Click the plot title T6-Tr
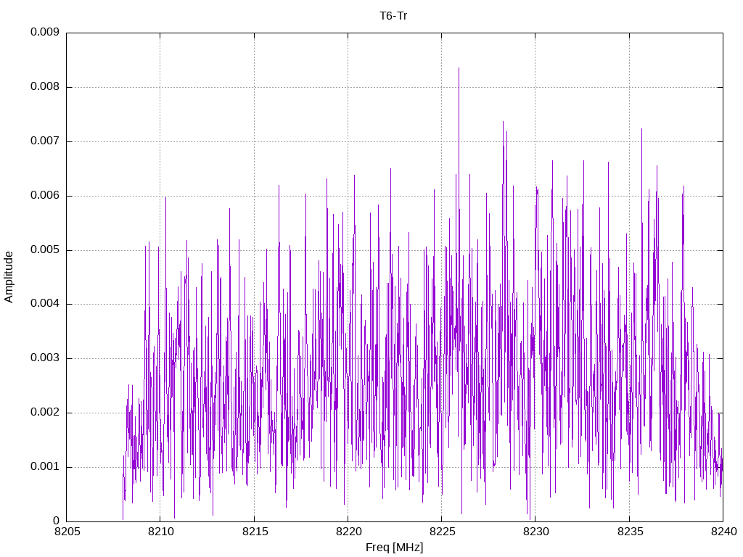 393,16
